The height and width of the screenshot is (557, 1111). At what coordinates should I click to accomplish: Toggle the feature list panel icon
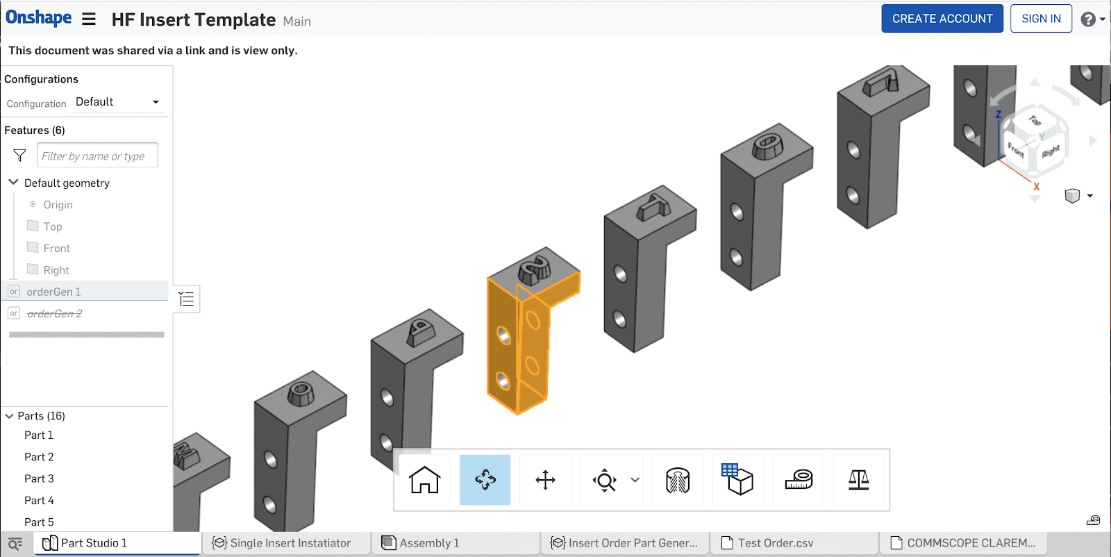click(186, 299)
